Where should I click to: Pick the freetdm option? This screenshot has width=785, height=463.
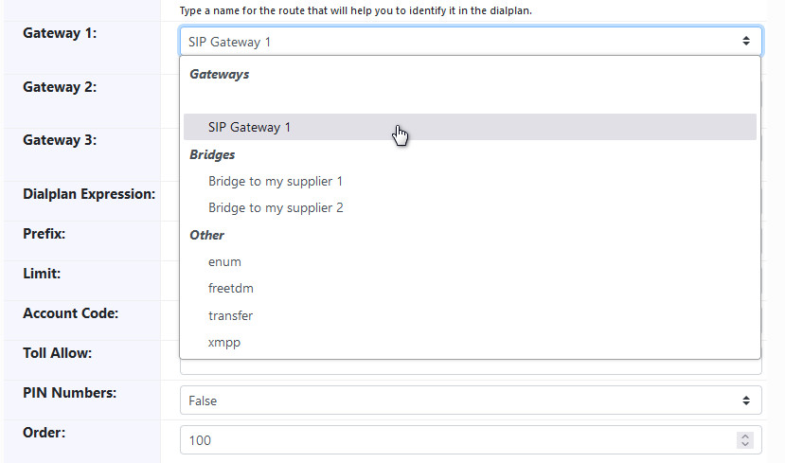230,288
